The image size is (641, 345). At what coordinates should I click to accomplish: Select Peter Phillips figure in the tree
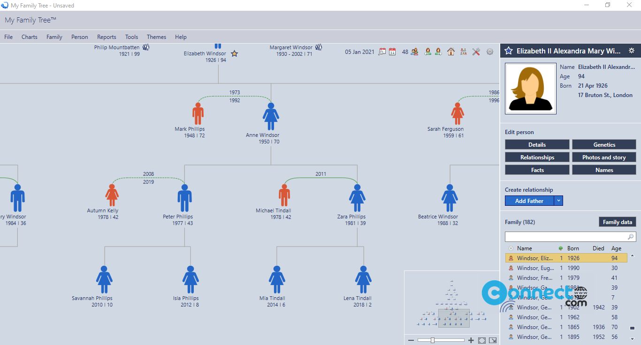click(184, 198)
